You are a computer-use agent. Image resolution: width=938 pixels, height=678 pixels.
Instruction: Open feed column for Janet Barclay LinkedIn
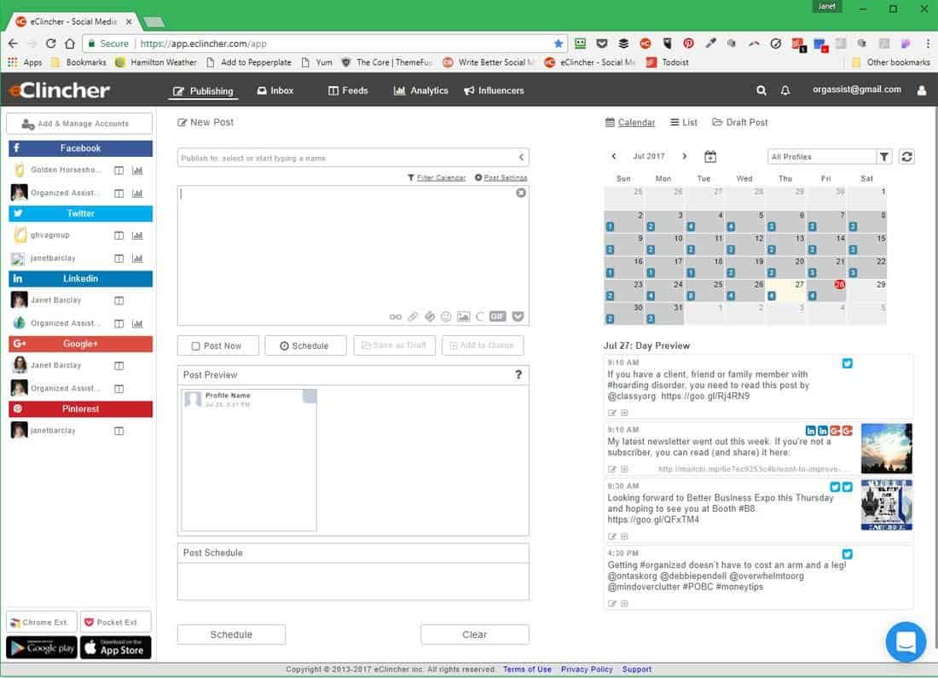[119, 300]
